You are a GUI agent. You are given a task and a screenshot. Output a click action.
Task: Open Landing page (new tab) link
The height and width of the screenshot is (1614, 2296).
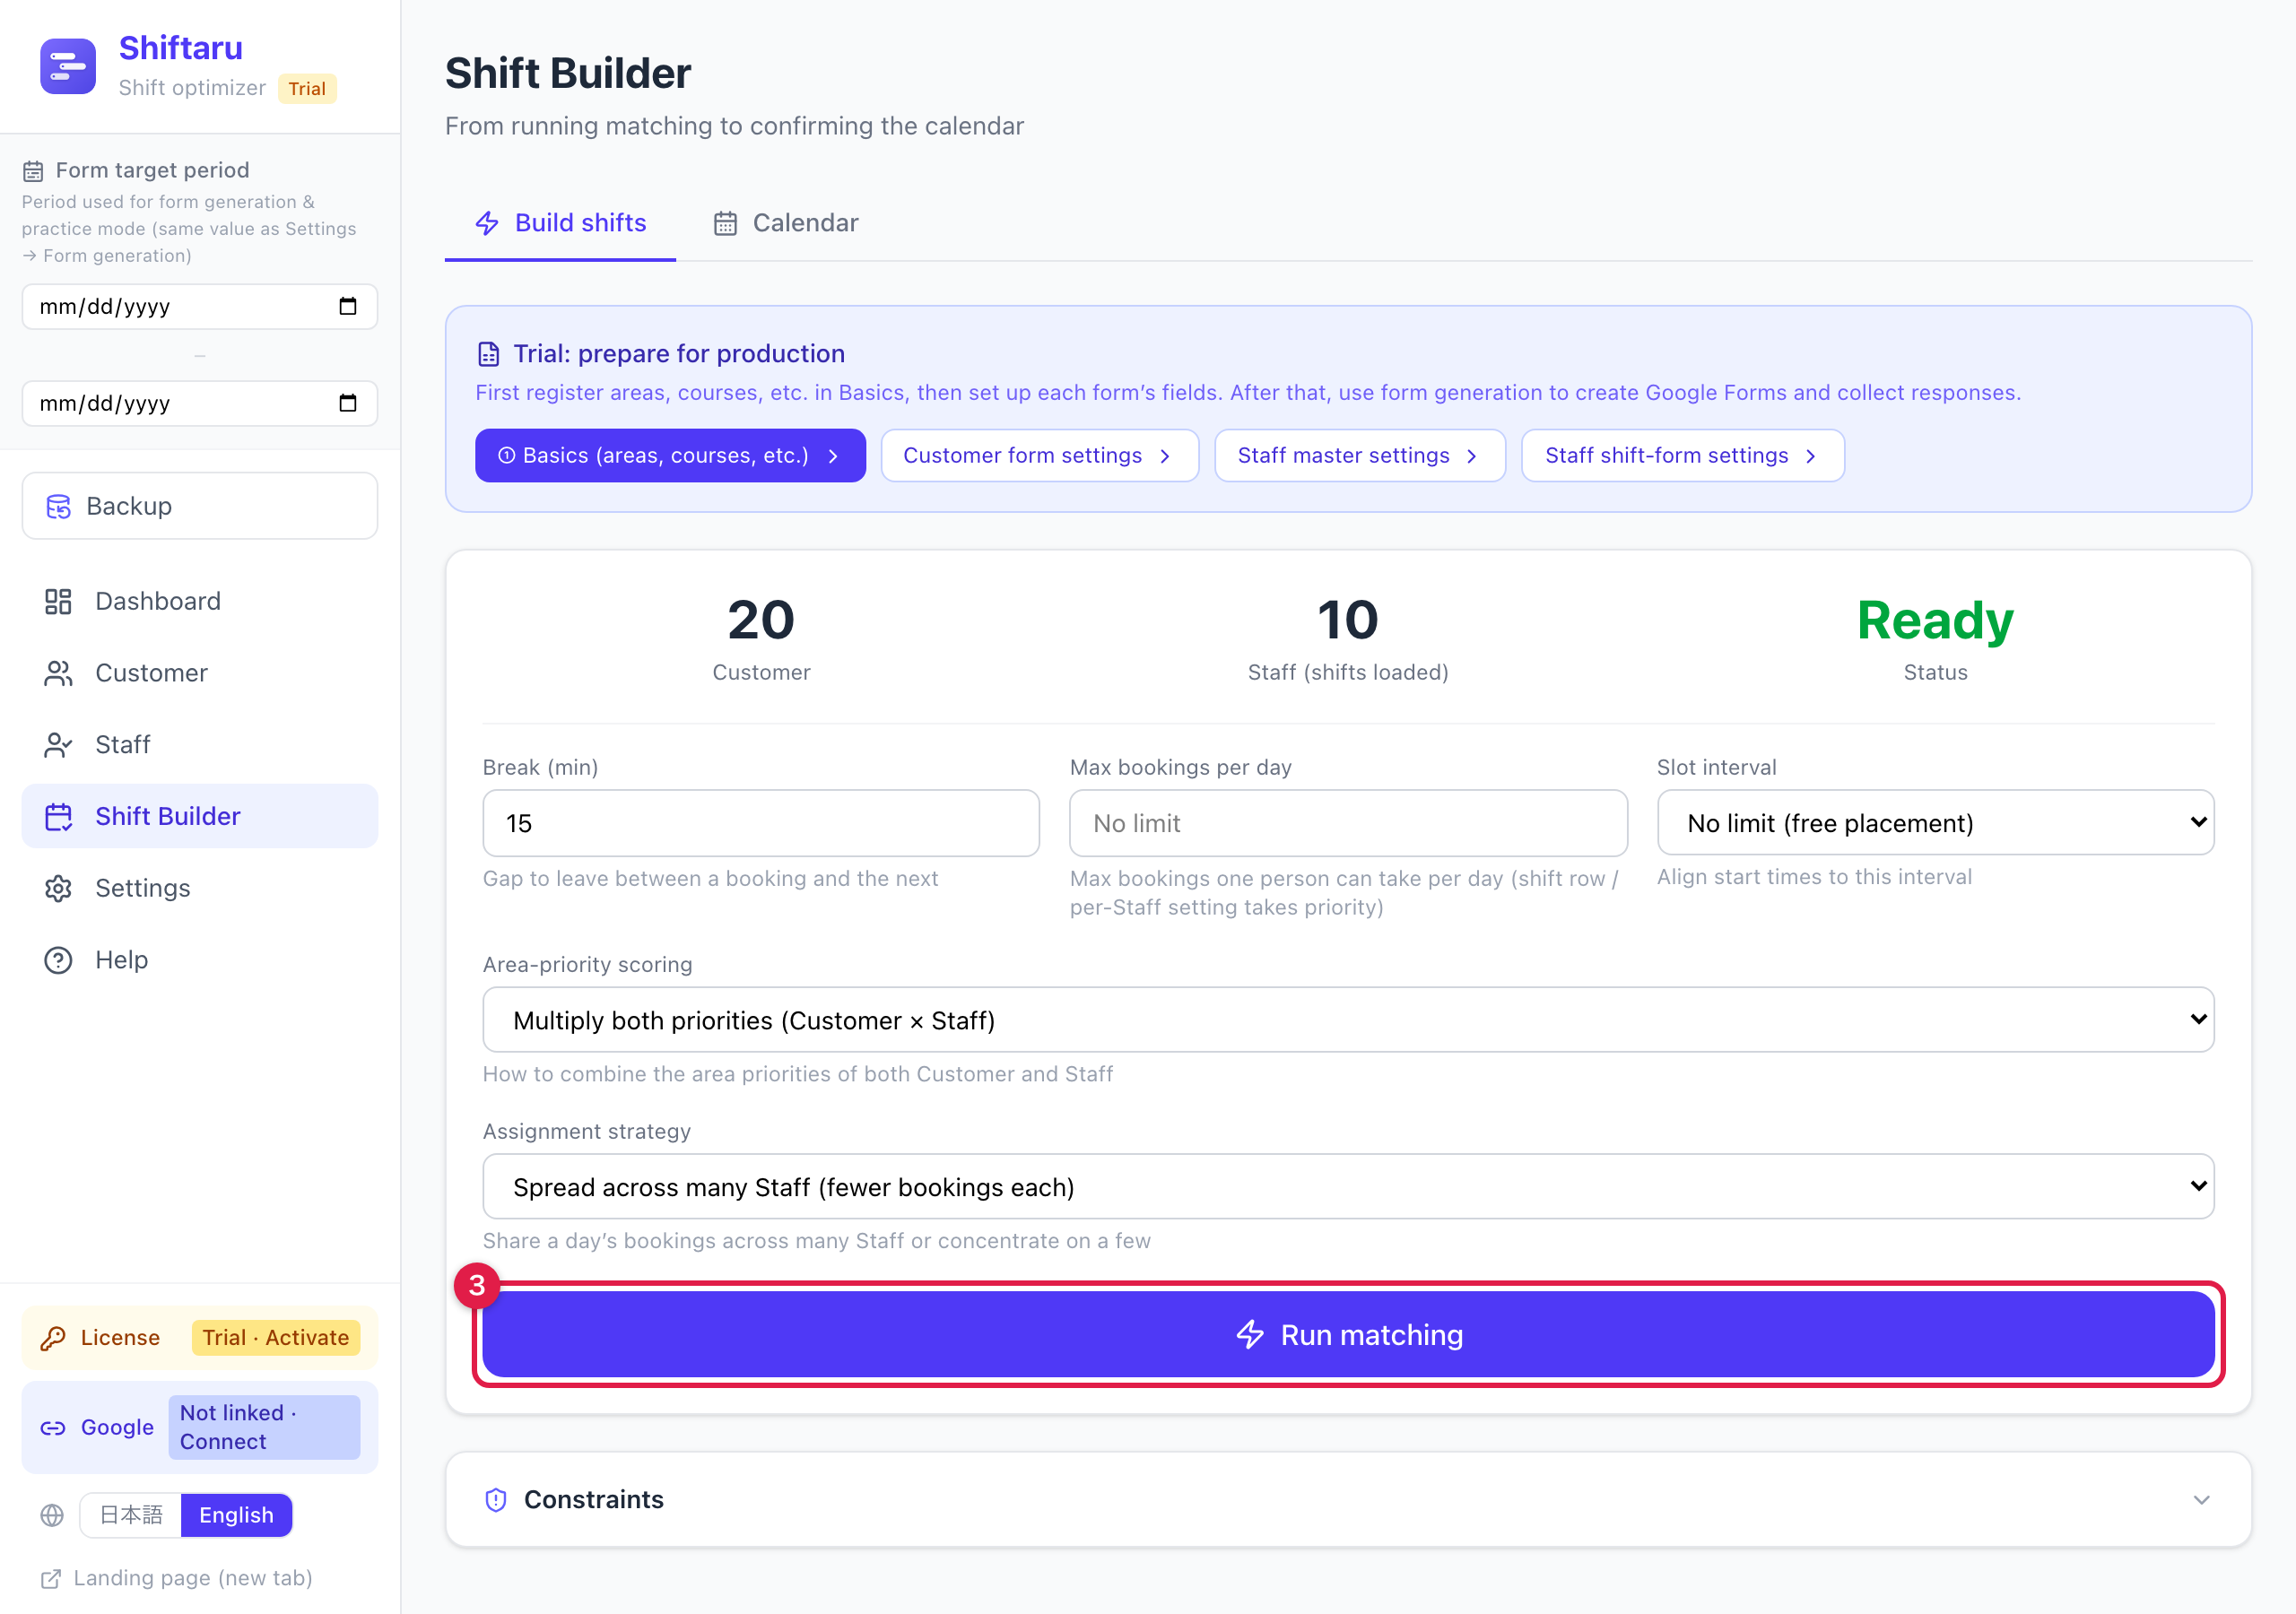(177, 1579)
